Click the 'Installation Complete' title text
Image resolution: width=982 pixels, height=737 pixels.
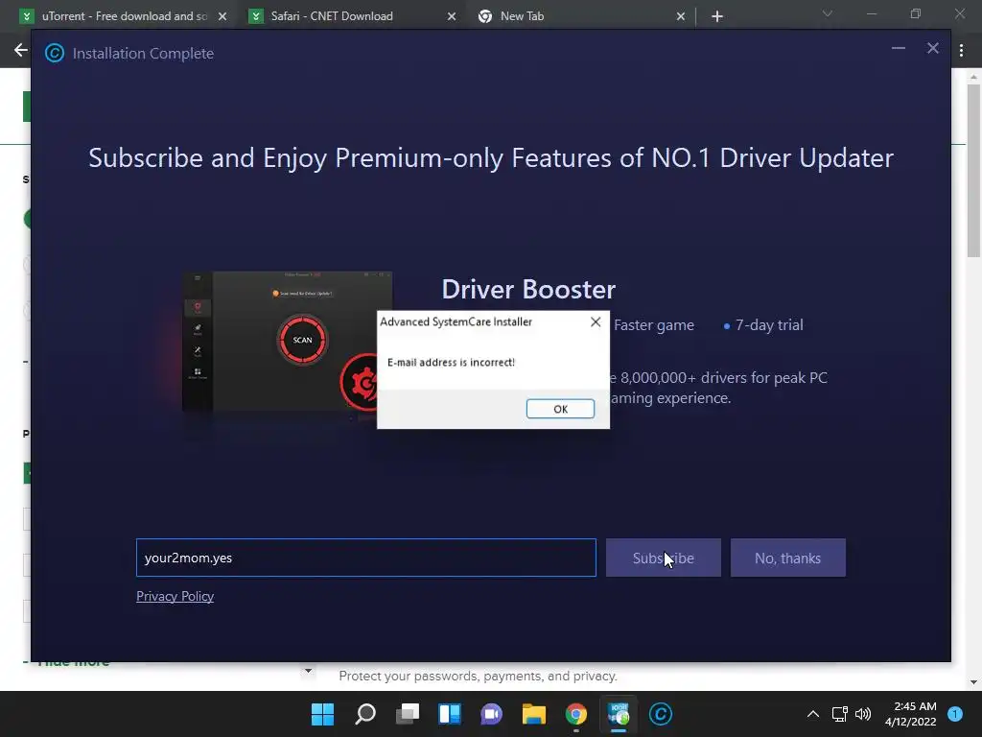click(x=143, y=54)
